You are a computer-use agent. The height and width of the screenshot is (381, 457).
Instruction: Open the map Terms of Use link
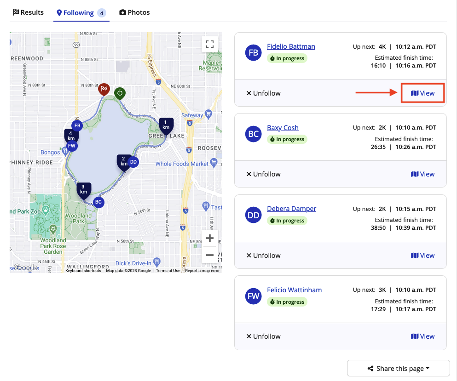pyautogui.click(x=168, y=271)
